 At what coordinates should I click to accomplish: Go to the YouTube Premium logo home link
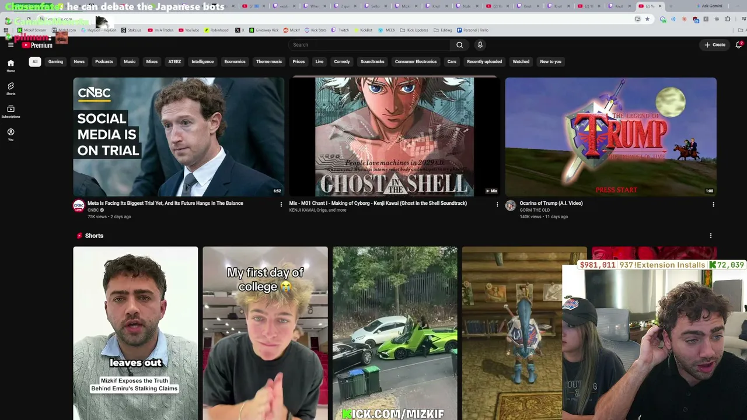click(37, 45)
